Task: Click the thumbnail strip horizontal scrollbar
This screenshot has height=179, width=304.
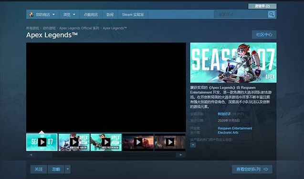Action: pyautogui.click(x=106, y=155)
